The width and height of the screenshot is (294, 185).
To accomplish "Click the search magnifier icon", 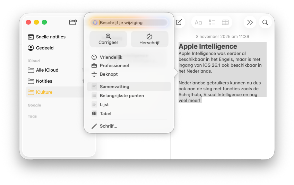I will 265,22.
